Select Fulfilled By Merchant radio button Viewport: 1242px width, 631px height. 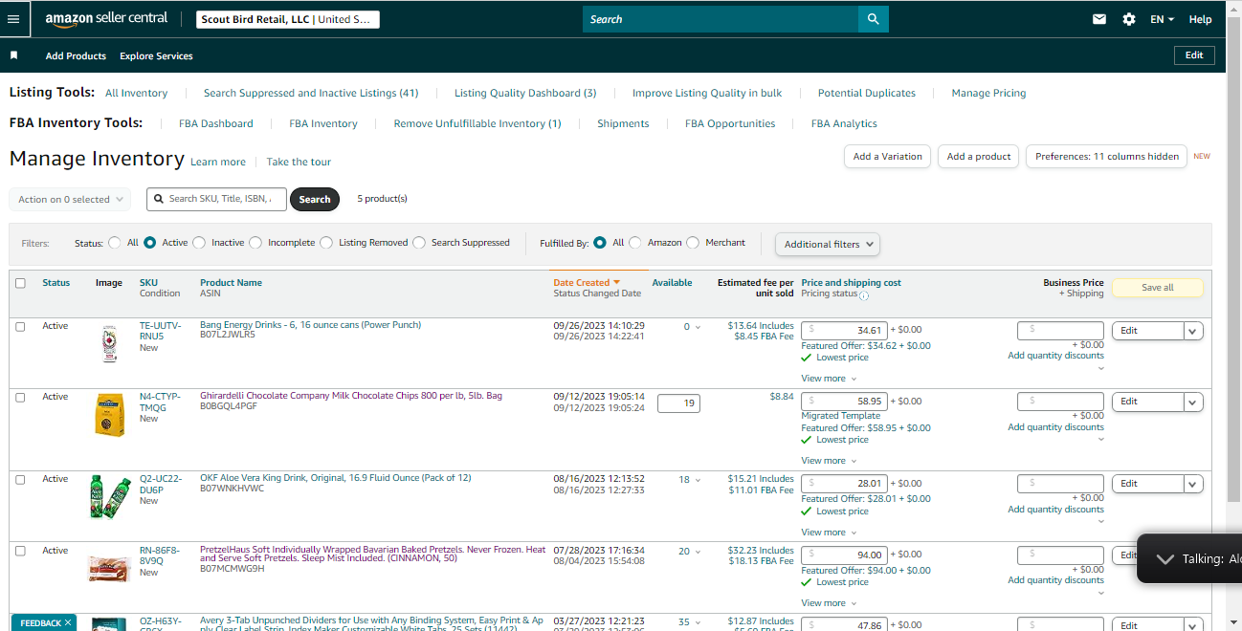click(x=693, y=243)
